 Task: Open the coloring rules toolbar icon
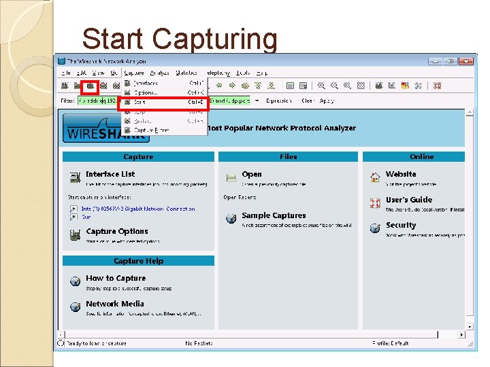coord(405,86)
